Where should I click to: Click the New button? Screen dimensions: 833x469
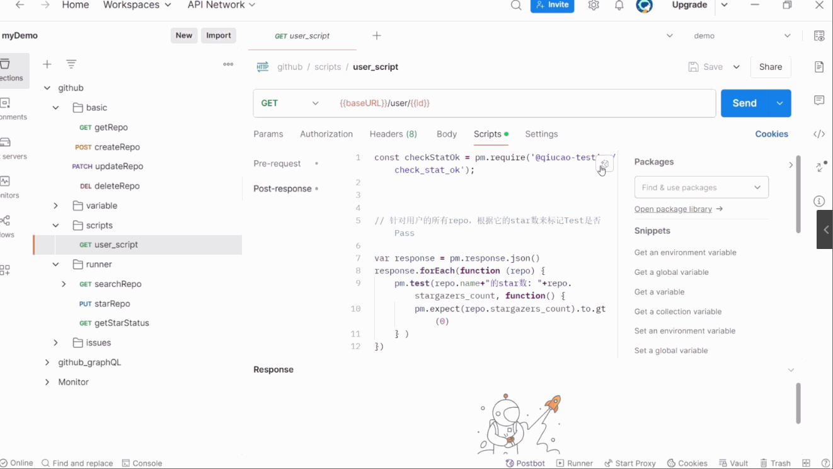184,35
